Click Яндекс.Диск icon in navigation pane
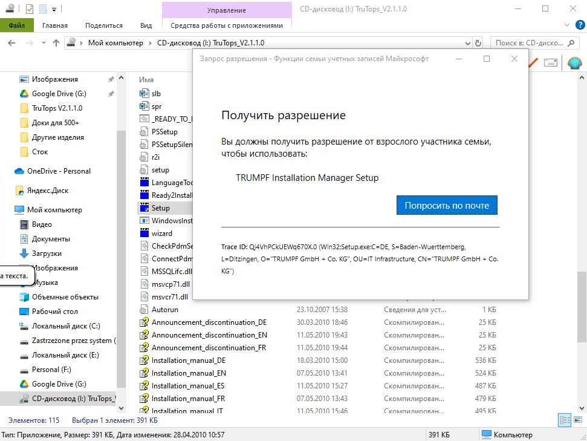 (19, 191)
